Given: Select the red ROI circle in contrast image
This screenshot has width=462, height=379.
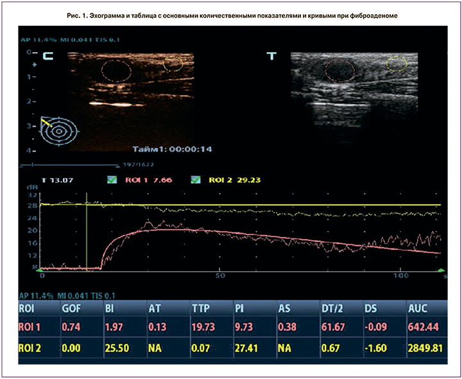Looking at the screenshot, I should [x=117, y=70].
